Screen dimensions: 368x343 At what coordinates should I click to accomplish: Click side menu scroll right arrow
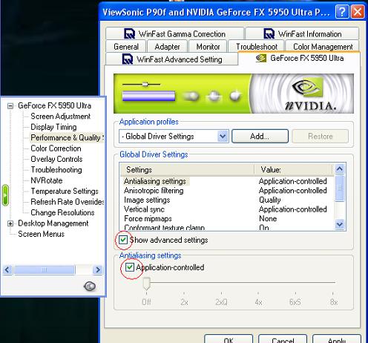[x=98, y=269]
